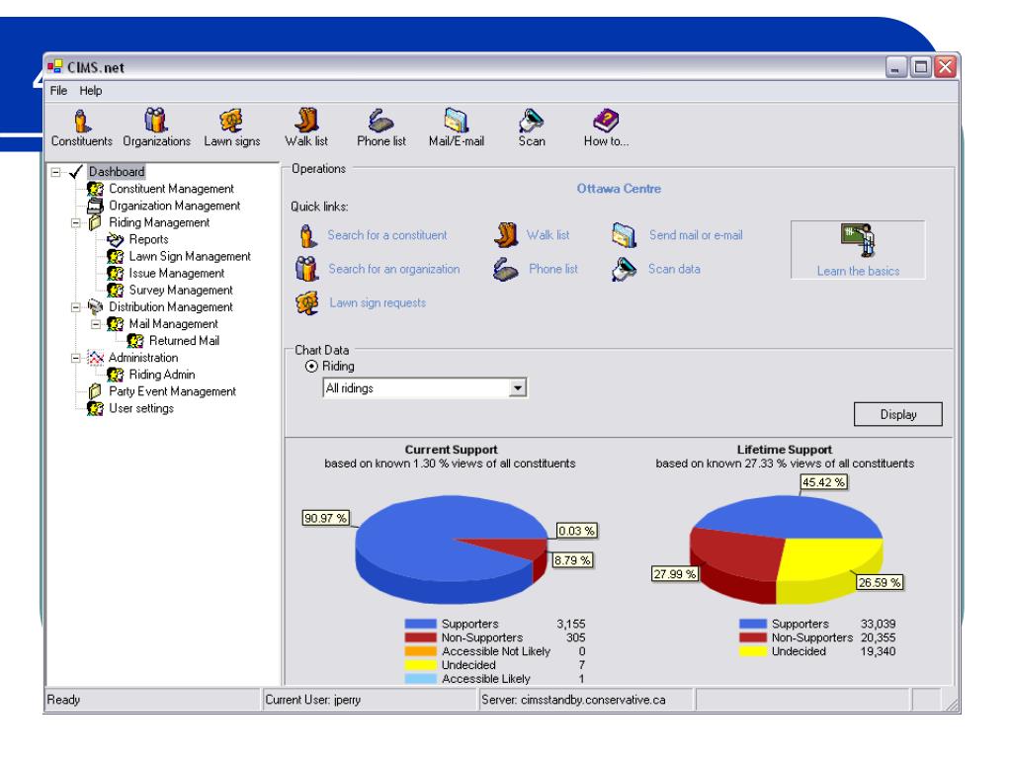Click the Lawn signs toolbar icon
The width and height of the screenshot is (1012, 759).
click(x=231, y=120)
